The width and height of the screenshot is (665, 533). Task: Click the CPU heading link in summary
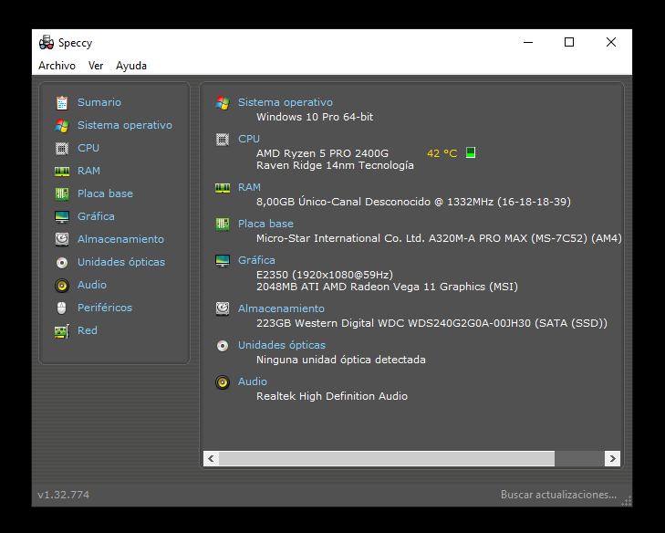(x=249, y=139)
